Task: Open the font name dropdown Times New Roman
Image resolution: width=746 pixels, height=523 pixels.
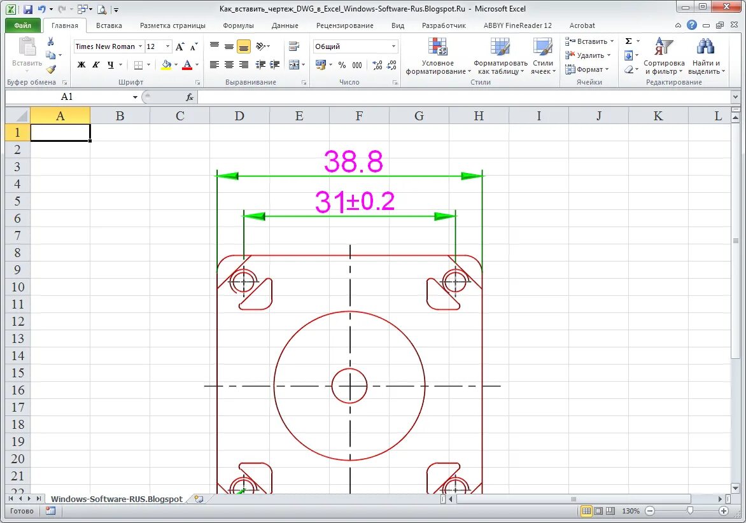Action: click(140, 46)
